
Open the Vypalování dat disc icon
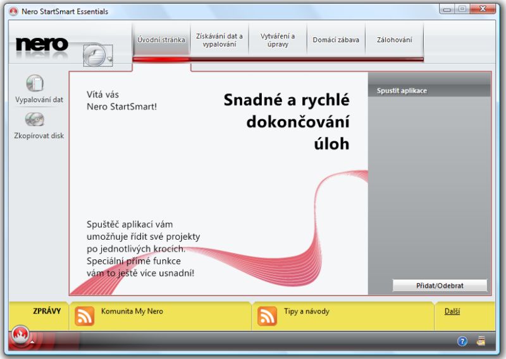pyautogui.click(x=35, y=83)
